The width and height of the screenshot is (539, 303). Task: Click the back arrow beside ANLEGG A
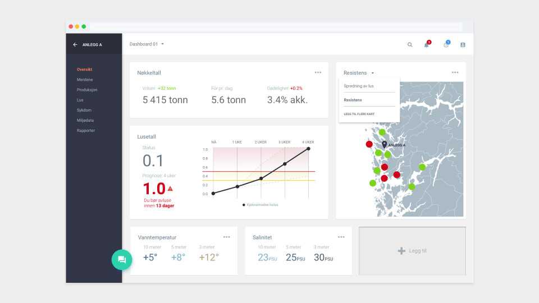pyautogui.click(x=75, y=44)
